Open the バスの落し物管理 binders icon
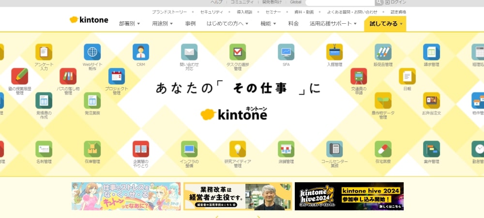Screen dimensions: 484x218 (68, 76)
